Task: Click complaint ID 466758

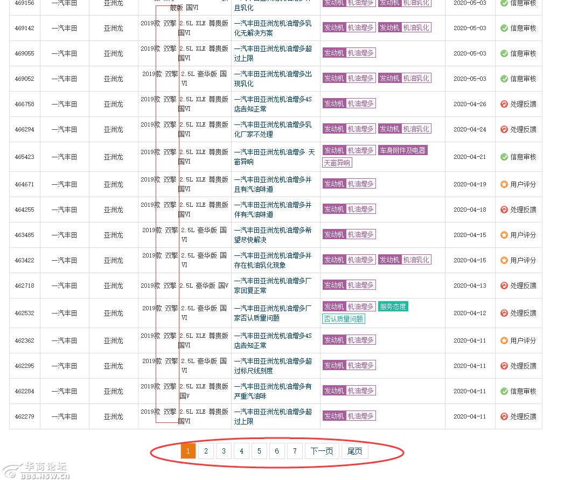Action: (25, 104)
